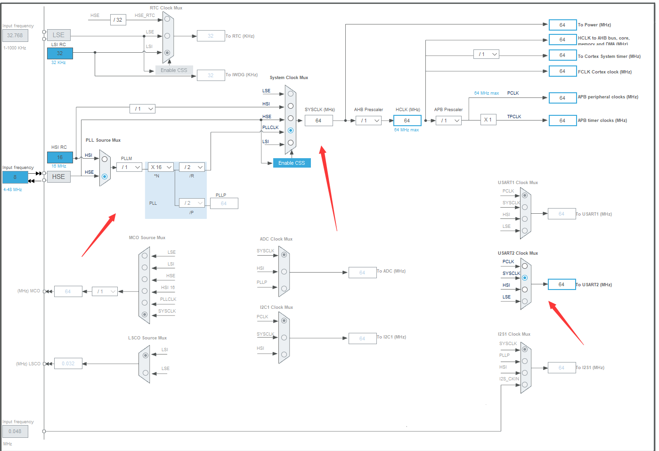Click the To USART2 (MHz) value box
This screenshot has height=451, width=659.
coord(561,284)
